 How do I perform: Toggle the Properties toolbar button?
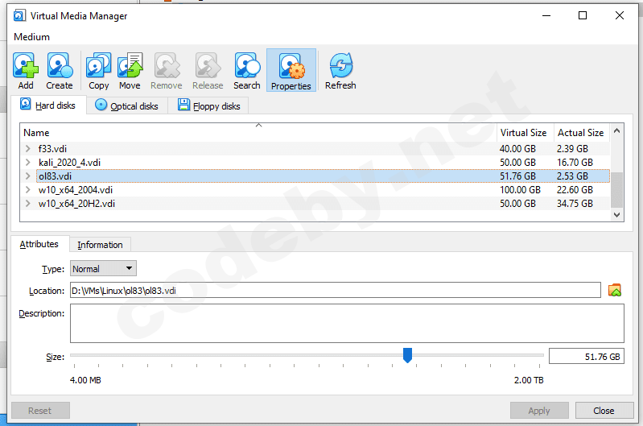291,70
